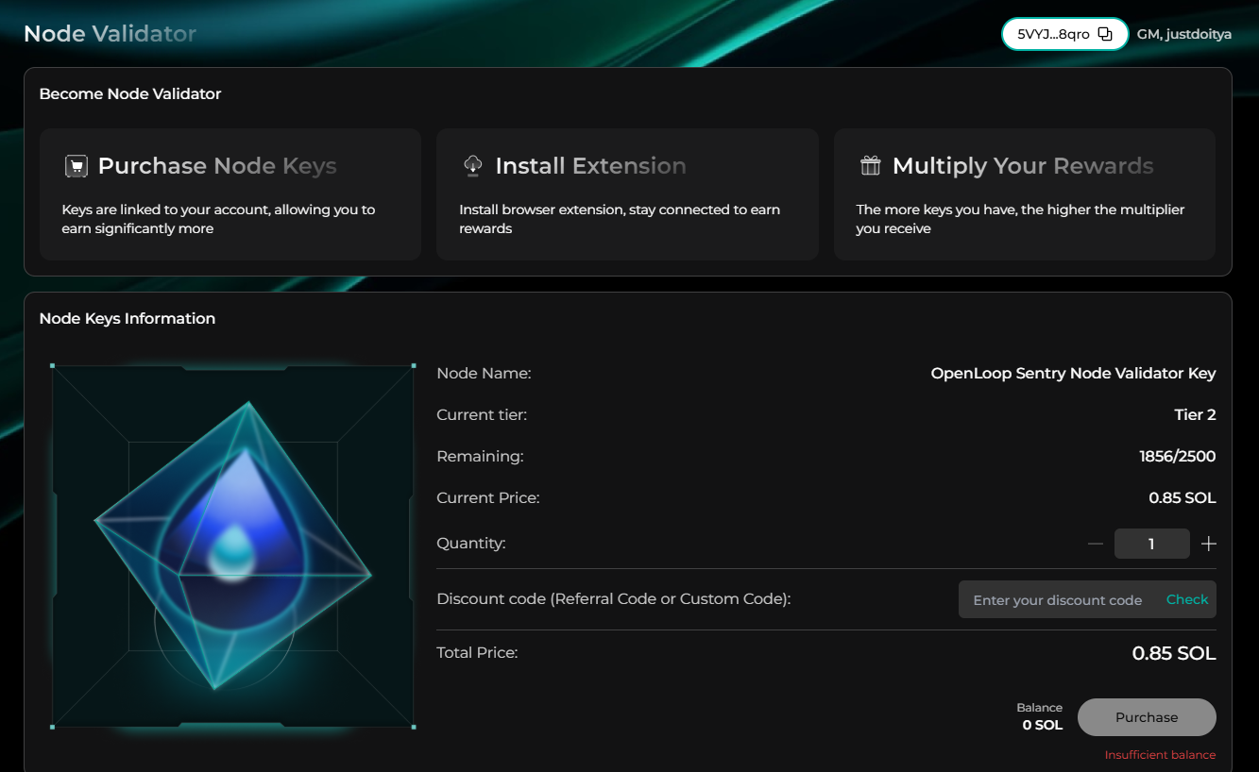This screenshot has width=1259, height=772.
Task: Click the shopping cart icon beside Purchase Node Keys
Action: click(x=77, y=167)
